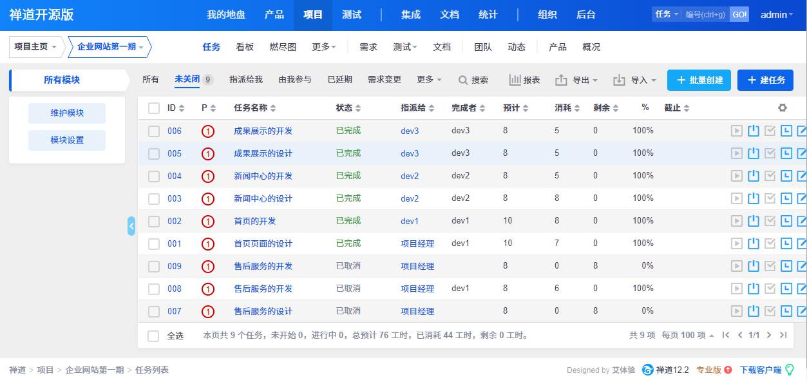Open the table column settings gear
The width and height of the screenshot is (807, 380).
point(783,108)
